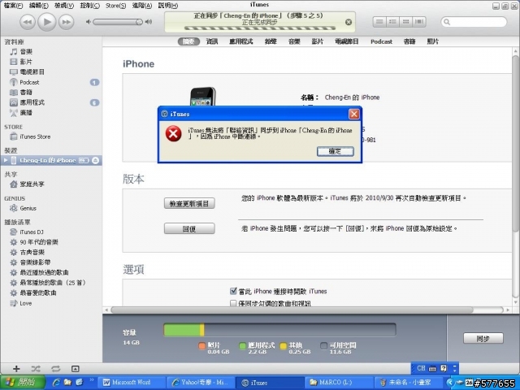
Task: Expand the Cheng-En iPhone device triangle
Action: (x=6, y=161)
